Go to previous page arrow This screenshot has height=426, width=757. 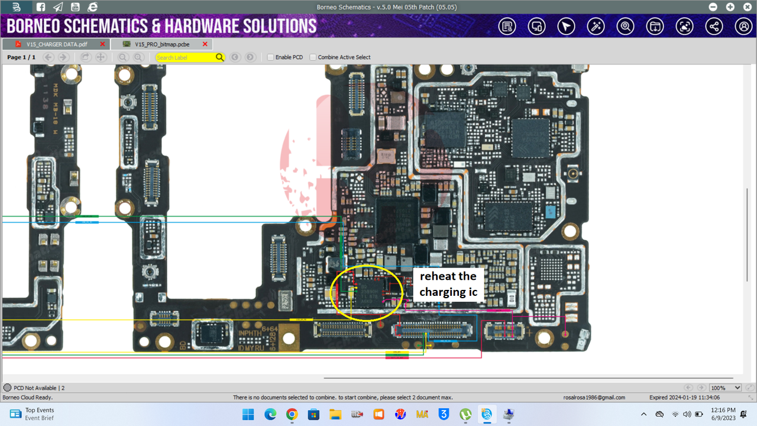coord(48,57)
